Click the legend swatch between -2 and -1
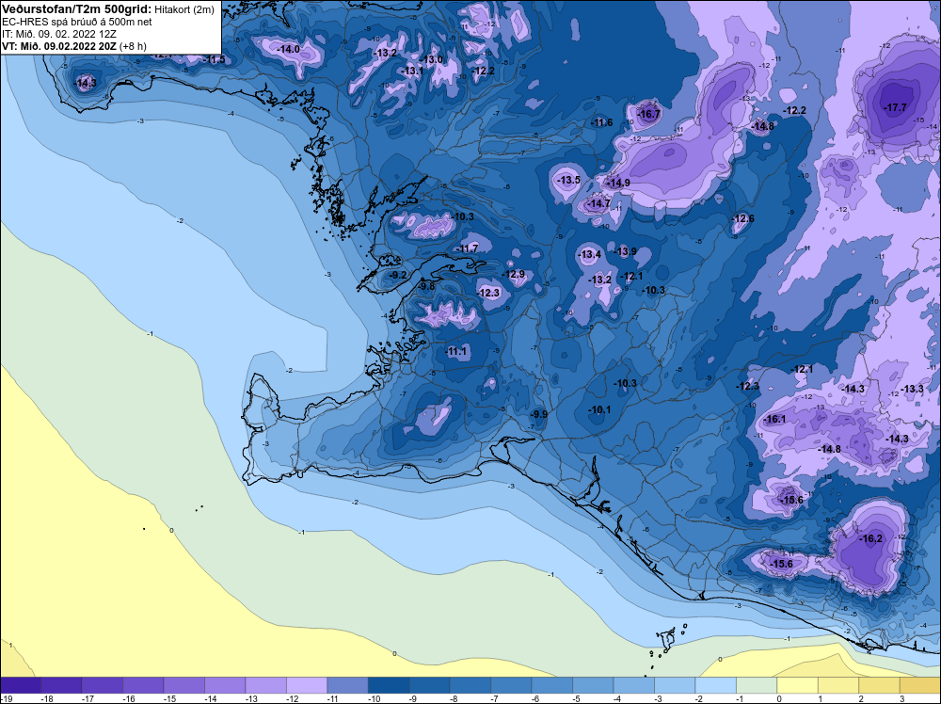 point(715,685)
